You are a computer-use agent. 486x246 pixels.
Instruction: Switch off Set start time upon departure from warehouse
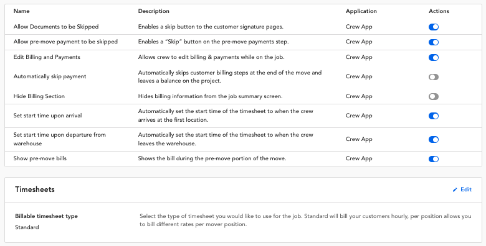click(434, 140)
